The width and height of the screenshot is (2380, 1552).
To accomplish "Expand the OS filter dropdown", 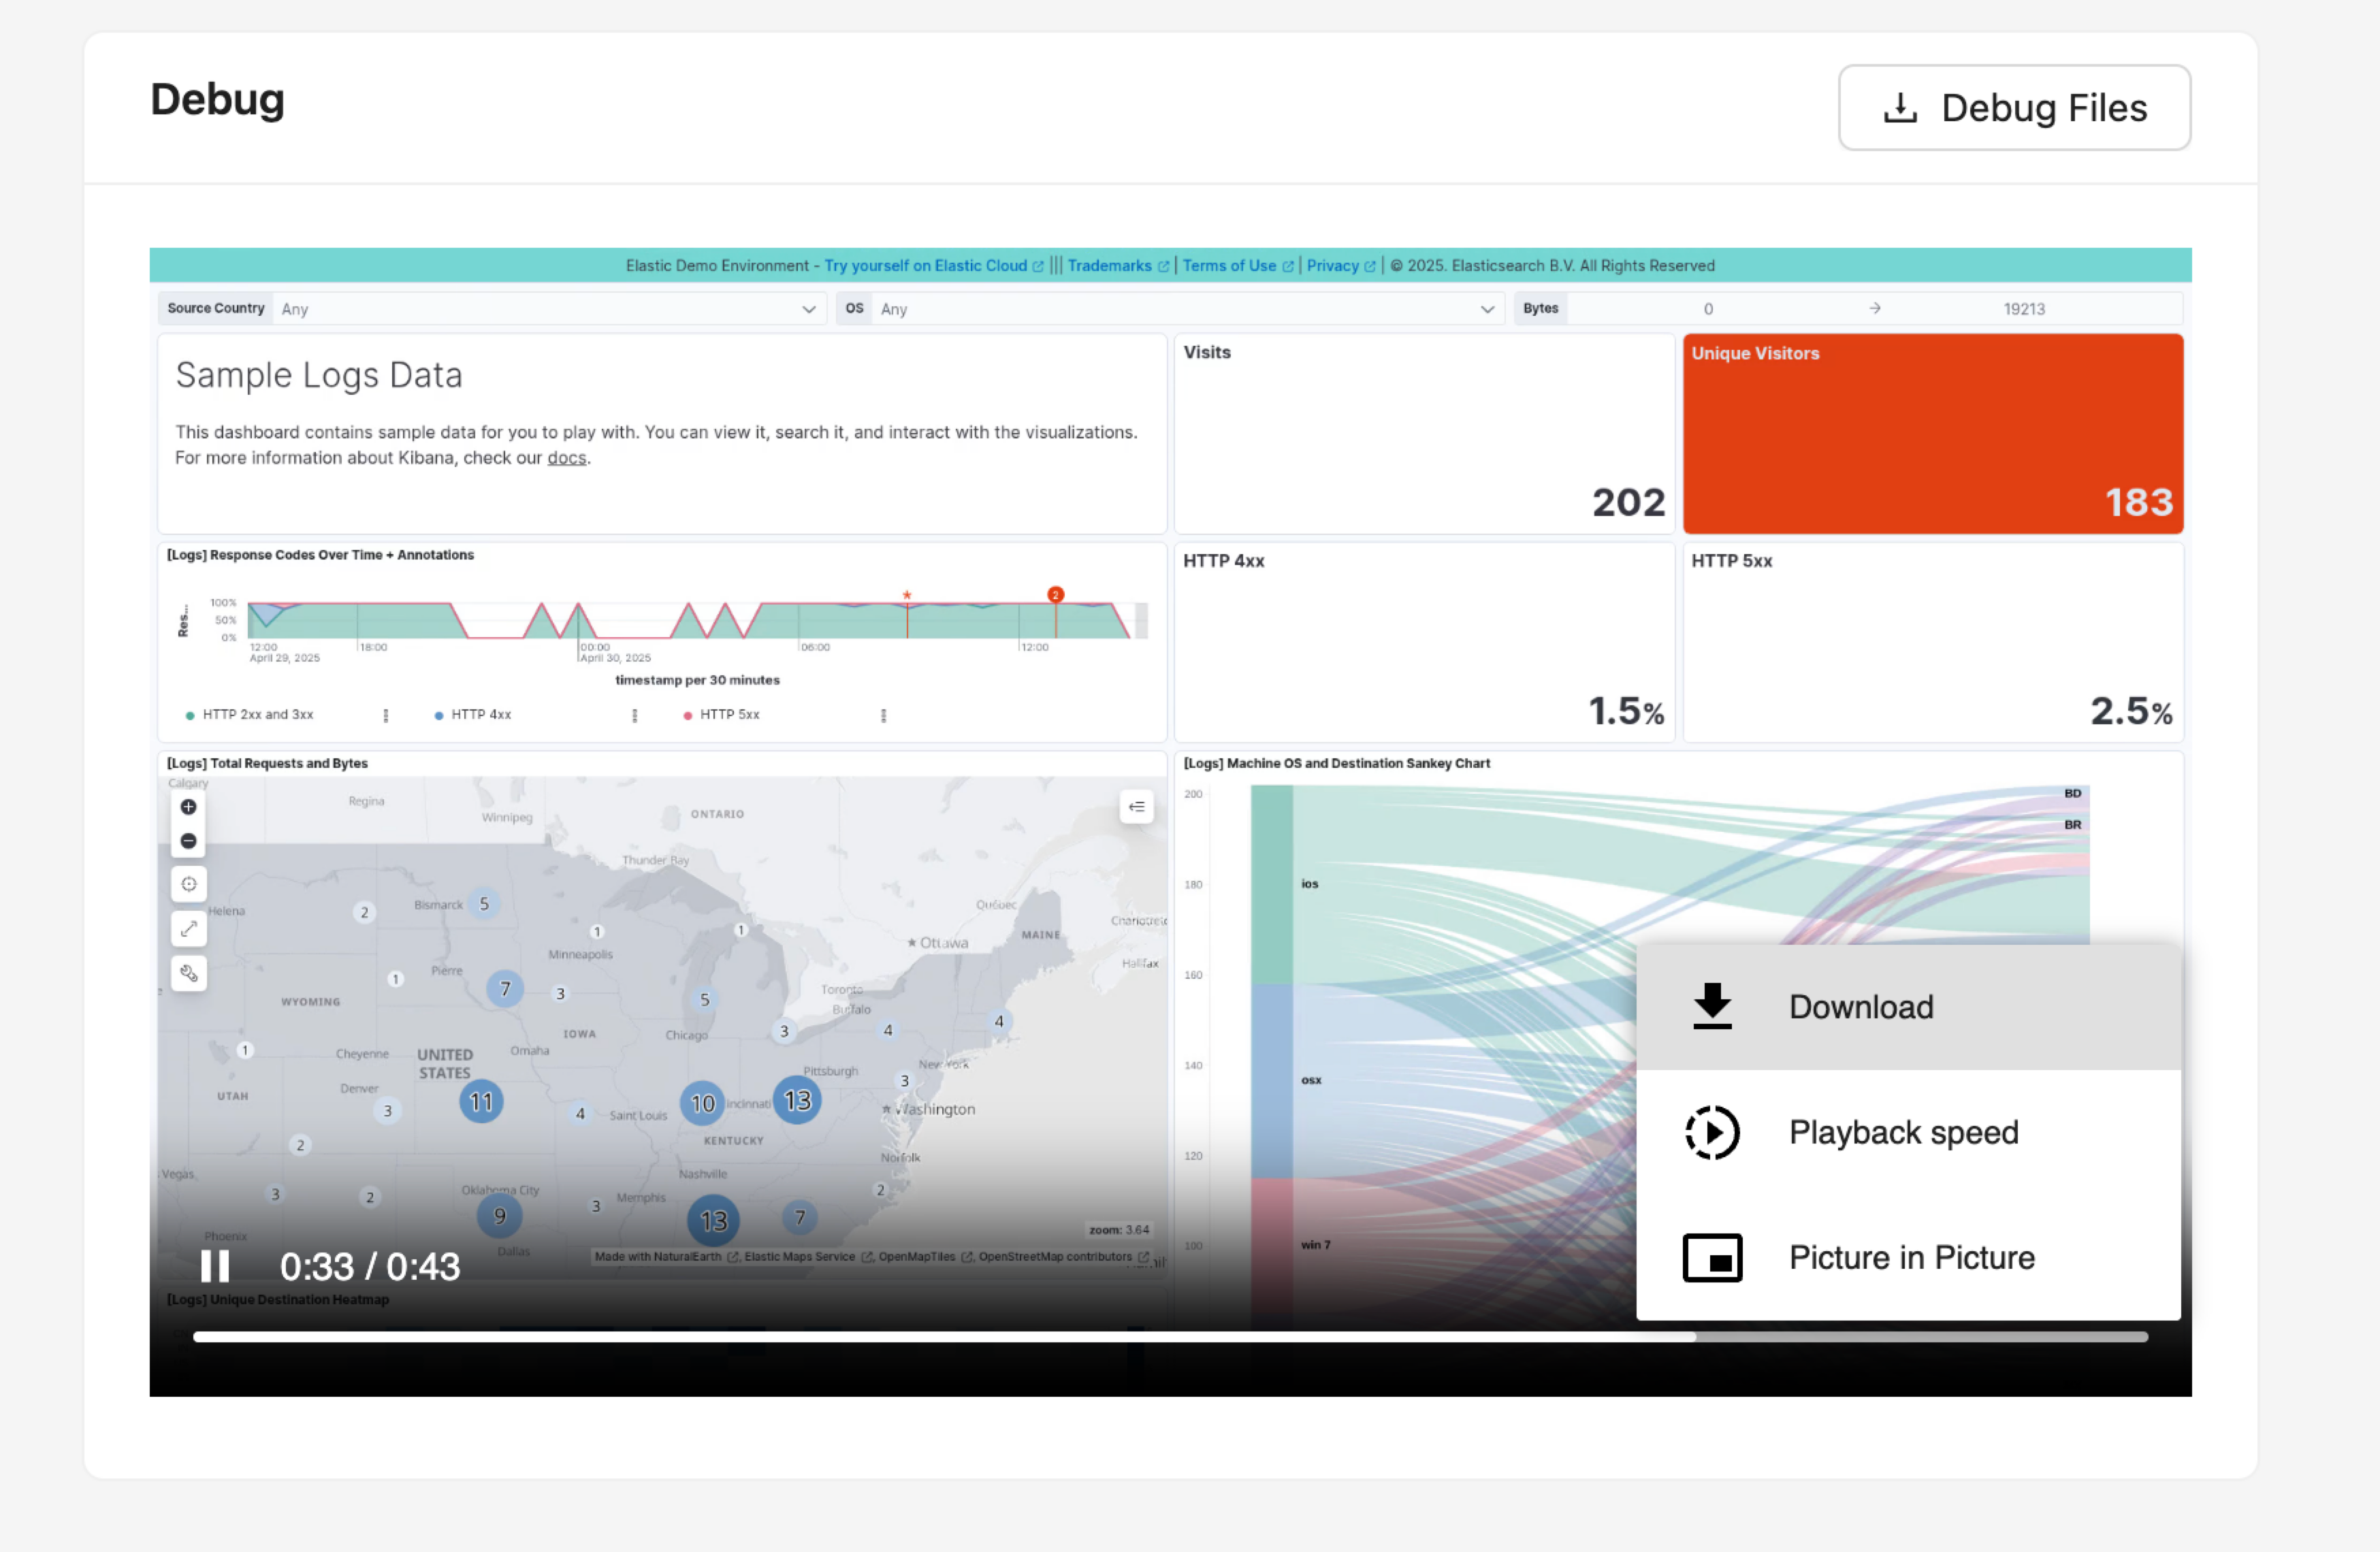I will click(1487, 309).
